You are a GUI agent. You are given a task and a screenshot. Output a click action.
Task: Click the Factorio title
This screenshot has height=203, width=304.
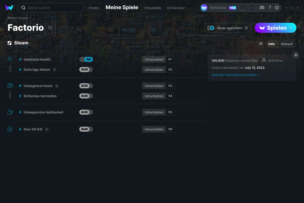tap(26, 27)
